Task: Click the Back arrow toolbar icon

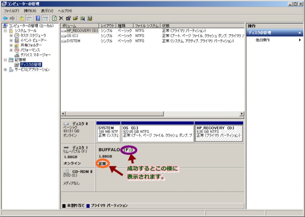Action: 5,18
